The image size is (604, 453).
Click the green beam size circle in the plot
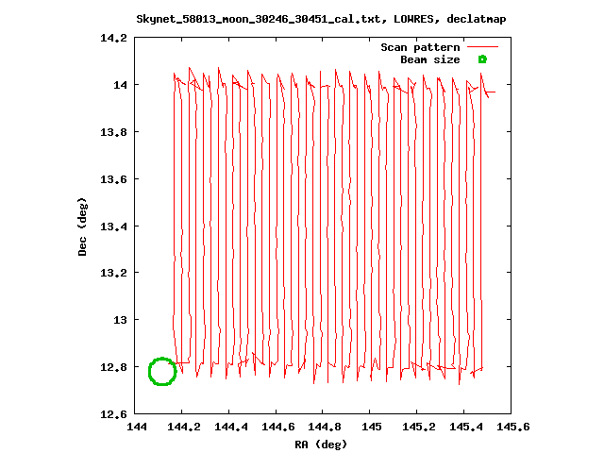point(162,371)
